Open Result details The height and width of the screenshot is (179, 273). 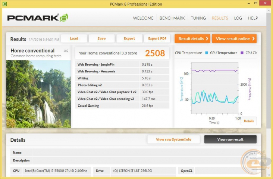coord(192,39)
